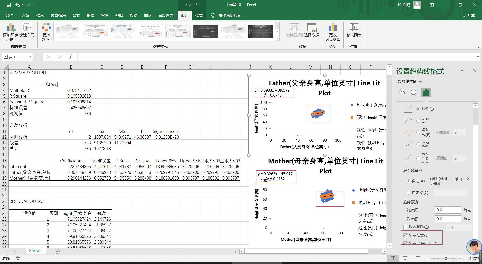Switch to Page Layout view icon
The width and height of the screenshot is (482, 264).
(x=405, y=258)
